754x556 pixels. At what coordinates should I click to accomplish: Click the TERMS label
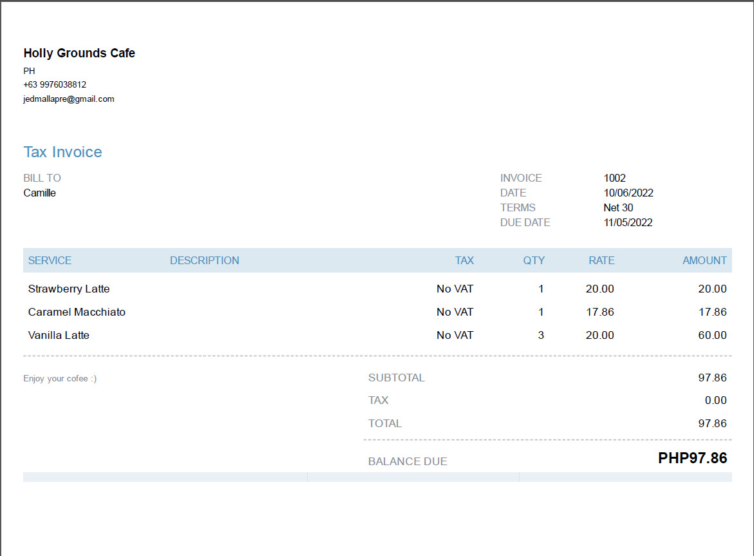[518, 208]
